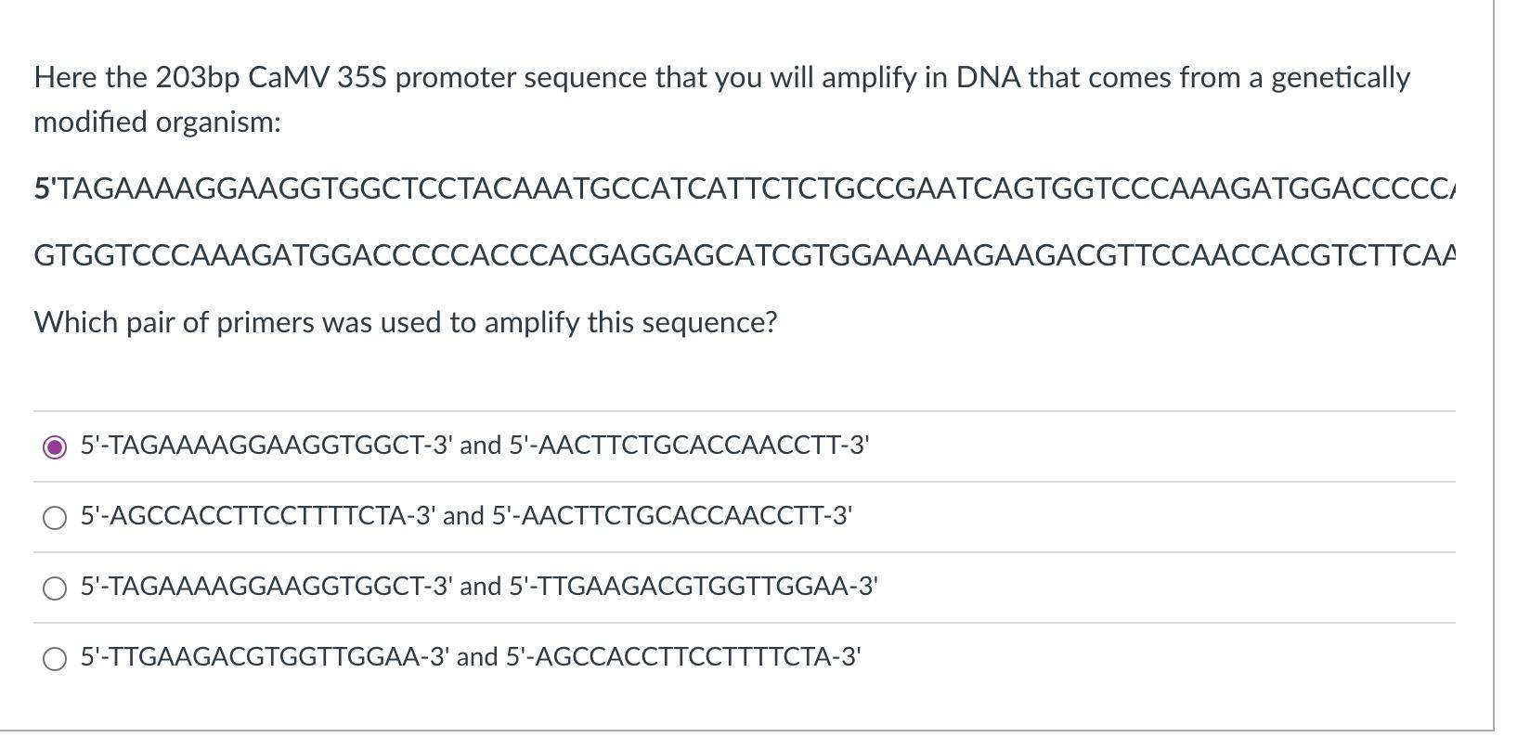Screen dimensions: 1530x750
Task: Click the text 'modified organism:'
Action: 157,123
